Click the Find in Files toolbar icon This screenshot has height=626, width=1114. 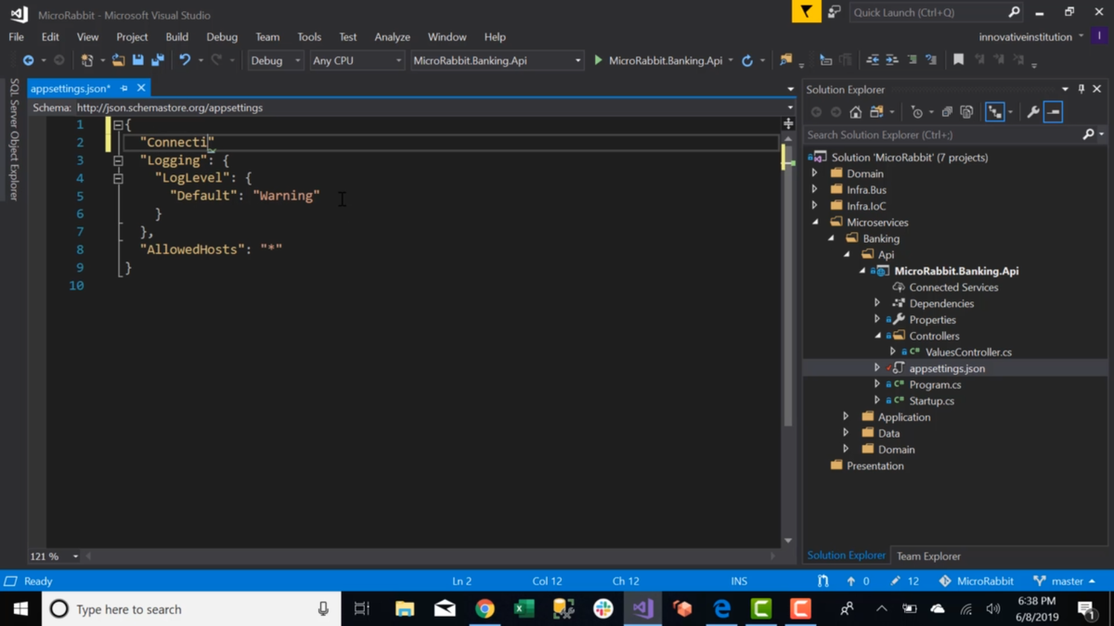786,60
